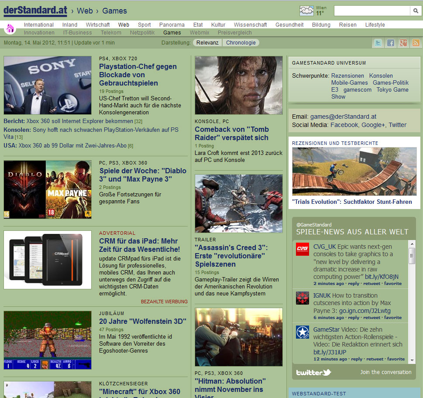Open Hitman: Absolution headline link
Image resolution: width=423 pixels, height=398 pixels.
click(230, 388)
